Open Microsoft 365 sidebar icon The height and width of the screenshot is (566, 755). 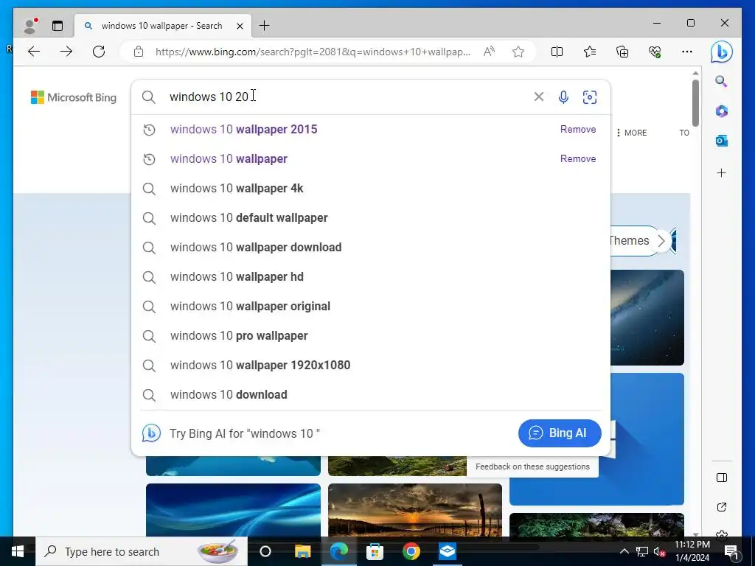point(721,111)
